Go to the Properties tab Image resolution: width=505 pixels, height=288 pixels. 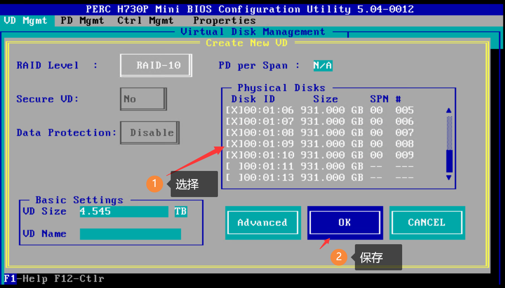(225, 21)
